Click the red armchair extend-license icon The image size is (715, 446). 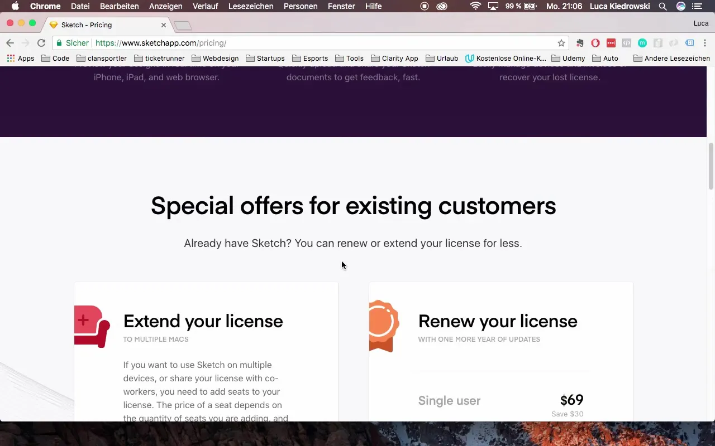click(92, 327)
